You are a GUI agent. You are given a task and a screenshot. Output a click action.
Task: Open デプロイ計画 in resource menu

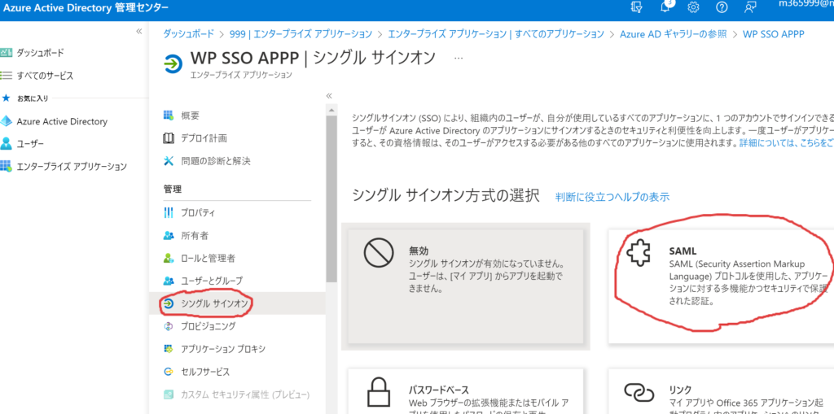204,138
